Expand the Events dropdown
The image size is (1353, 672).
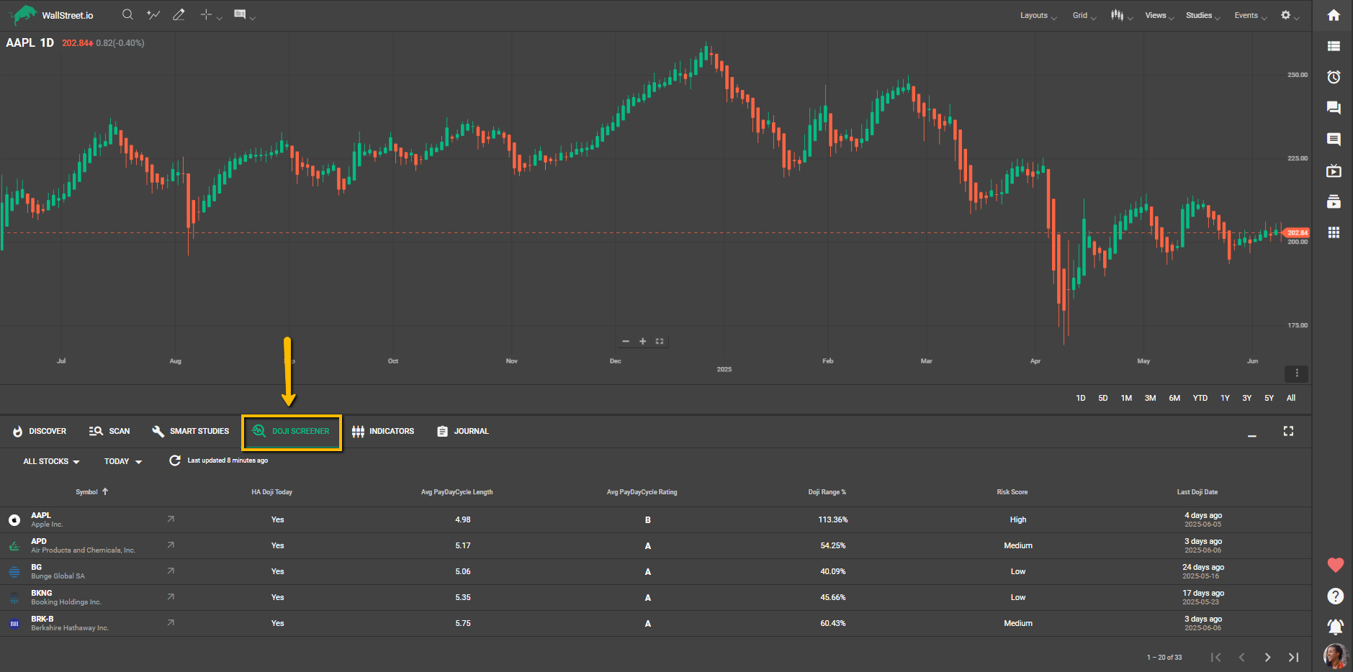coord(1251,16)
